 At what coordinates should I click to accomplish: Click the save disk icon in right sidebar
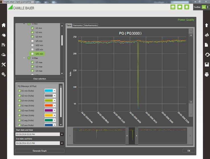click(207, 65)
